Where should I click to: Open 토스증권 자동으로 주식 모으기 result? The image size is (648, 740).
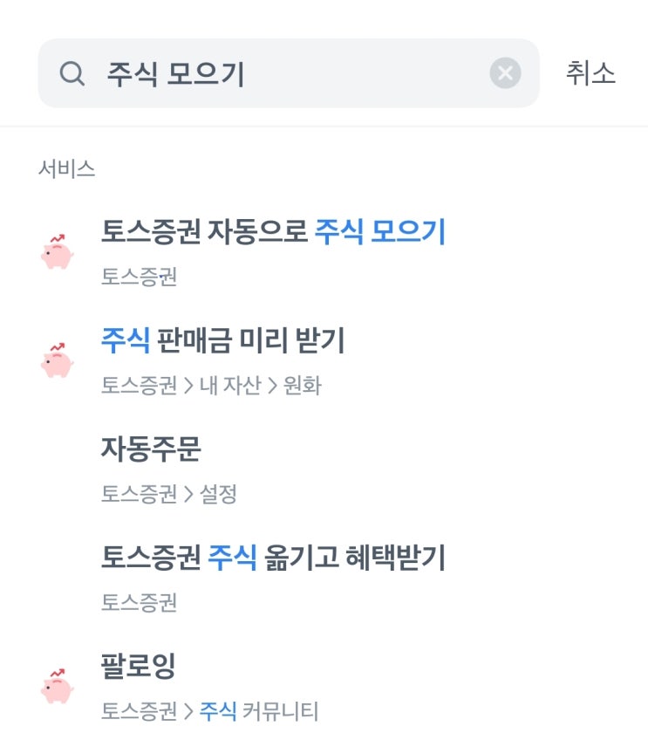click(x=273, y=232)
